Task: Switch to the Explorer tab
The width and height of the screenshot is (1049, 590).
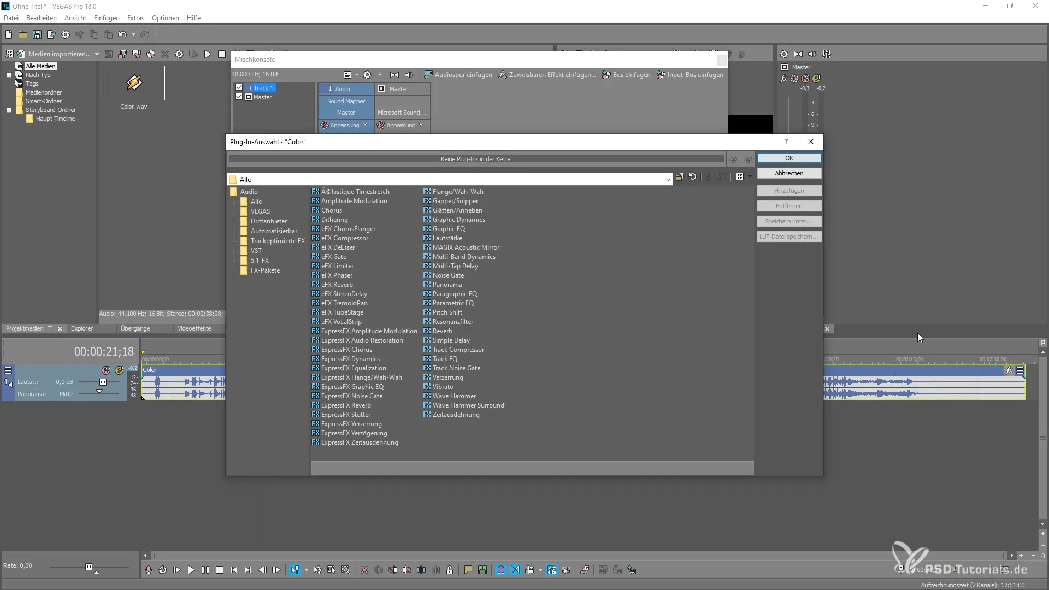Action: point(82,328)
